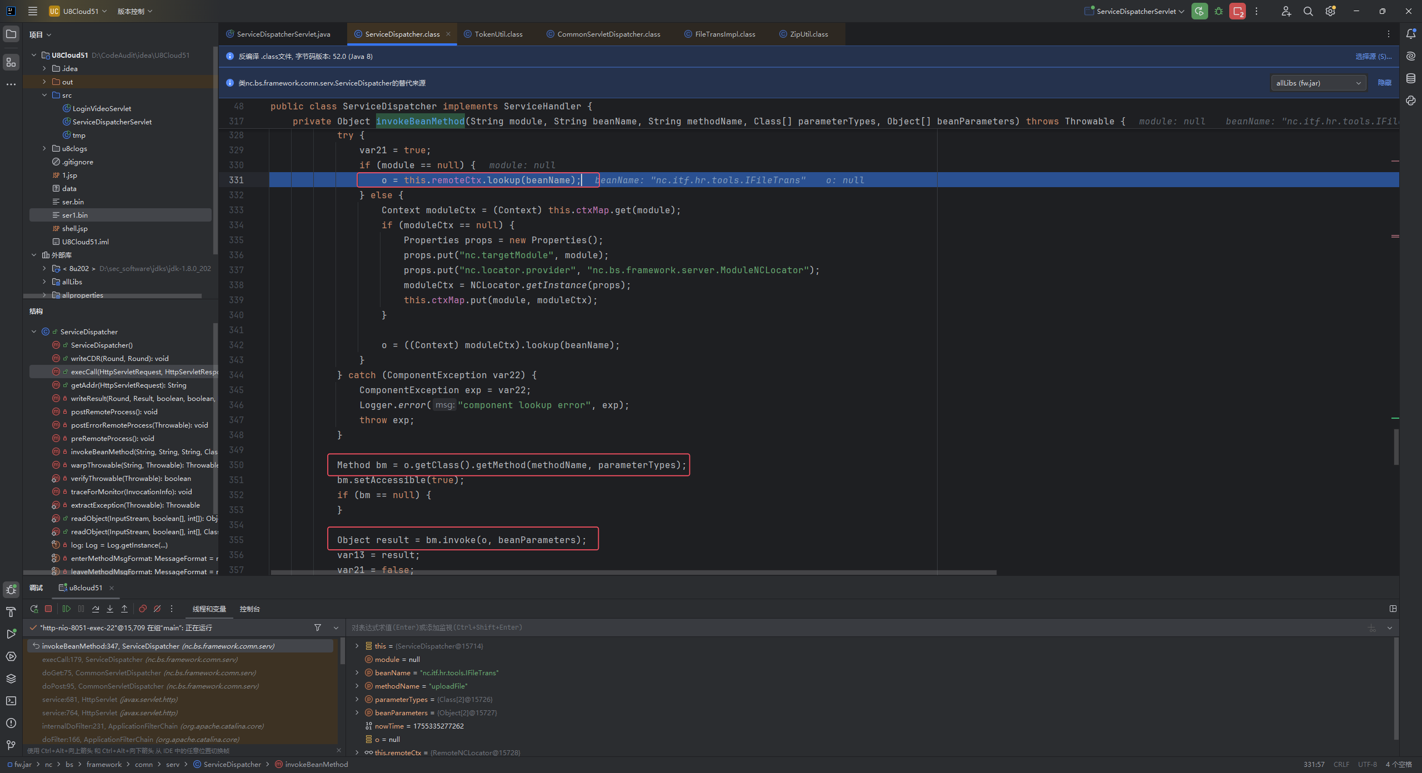
Task: Open the Code With Me icon
Action: coord(1286,11)
